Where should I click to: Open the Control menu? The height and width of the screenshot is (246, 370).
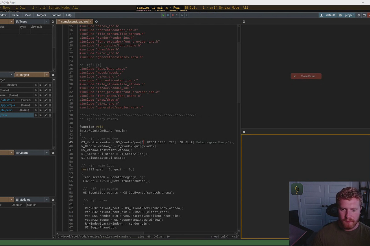tap(56, 15)
